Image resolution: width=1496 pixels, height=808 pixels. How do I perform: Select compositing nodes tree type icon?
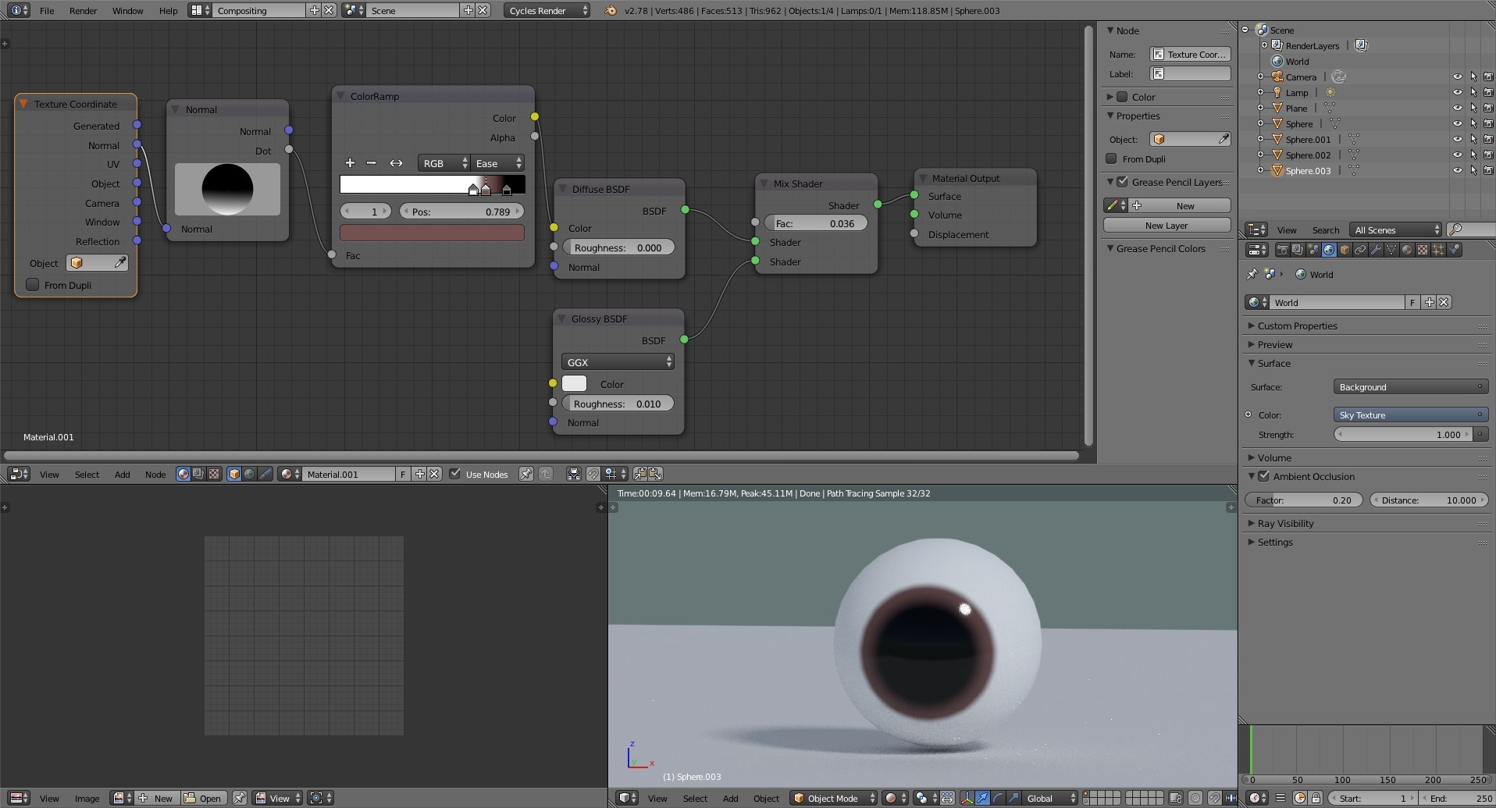click(198, 474)
